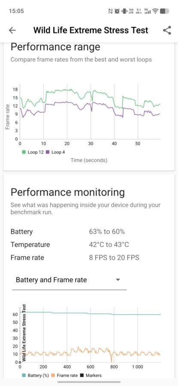Tap Wild Life Extreme Stress Test title
The height and width of the screenshot is (386, 178).
pos(91,30)
